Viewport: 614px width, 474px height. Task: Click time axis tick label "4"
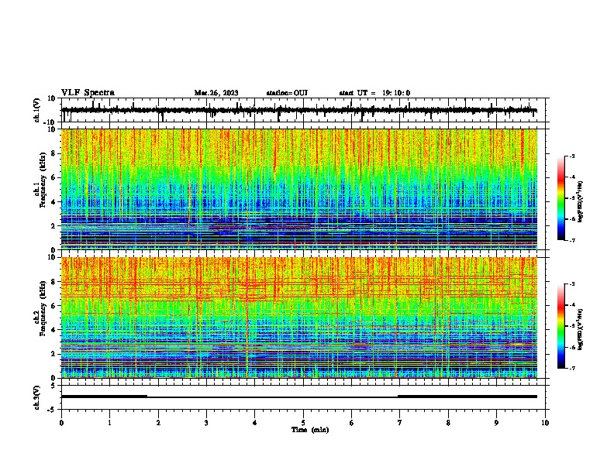[255, 423]
